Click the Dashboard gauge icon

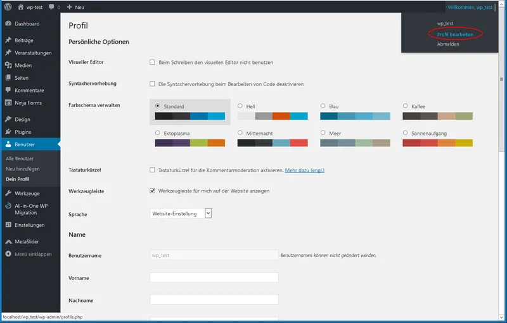tap(8, 23)
